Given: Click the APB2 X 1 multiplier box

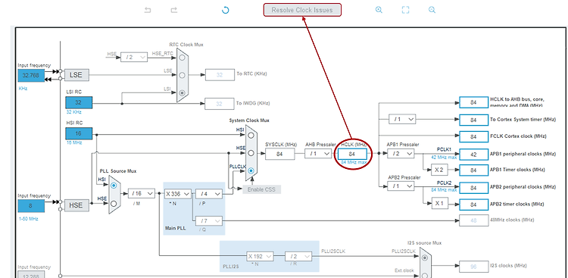Looking at the screenshot, I should tap(439, 203).
